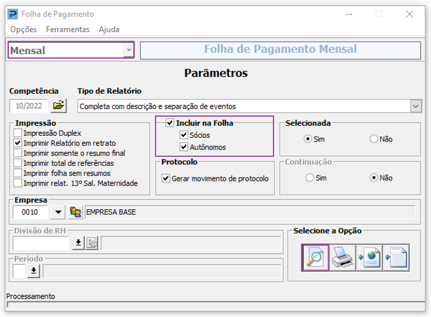Click the export to web document icon
This screenshot has width=431, height=317.
(369, 258)
